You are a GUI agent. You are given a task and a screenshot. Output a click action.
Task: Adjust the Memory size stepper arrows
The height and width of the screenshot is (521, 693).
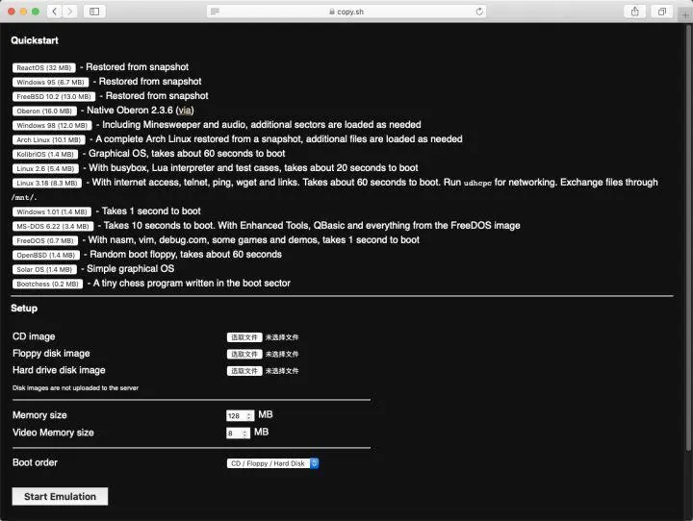tap(249, 416)
